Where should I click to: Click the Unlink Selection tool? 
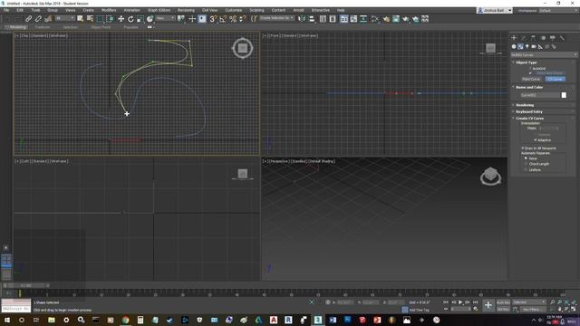coord(38,18)
